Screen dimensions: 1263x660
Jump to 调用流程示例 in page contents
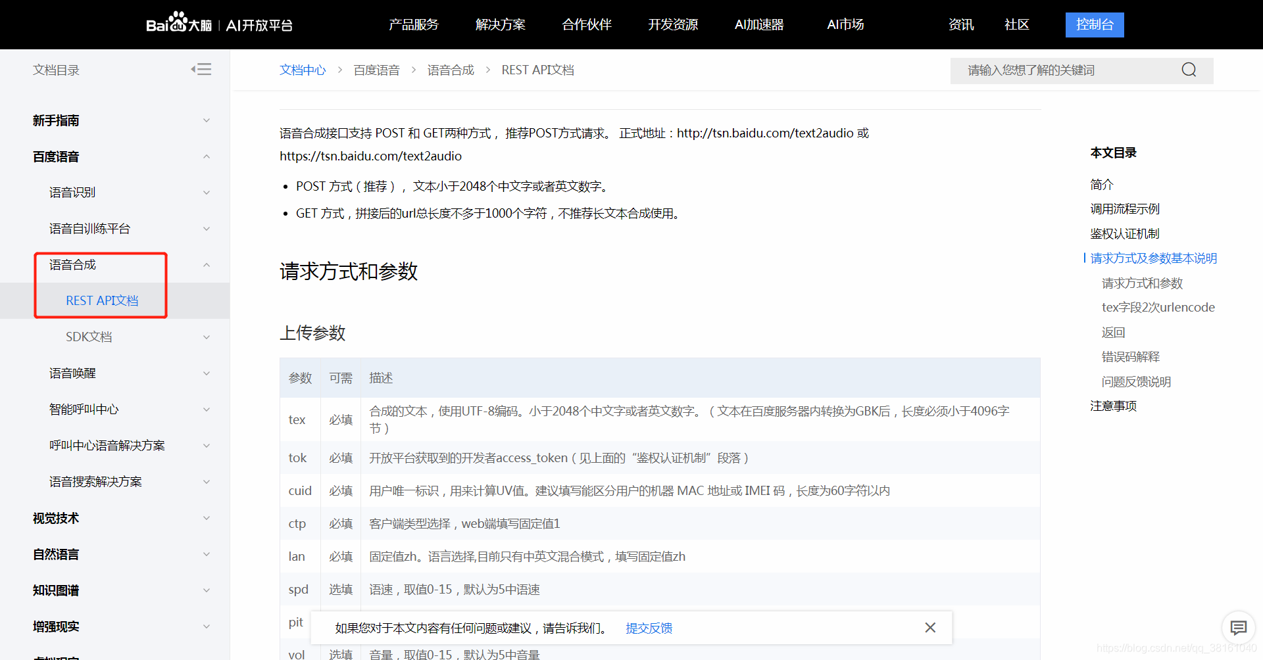1125,208
